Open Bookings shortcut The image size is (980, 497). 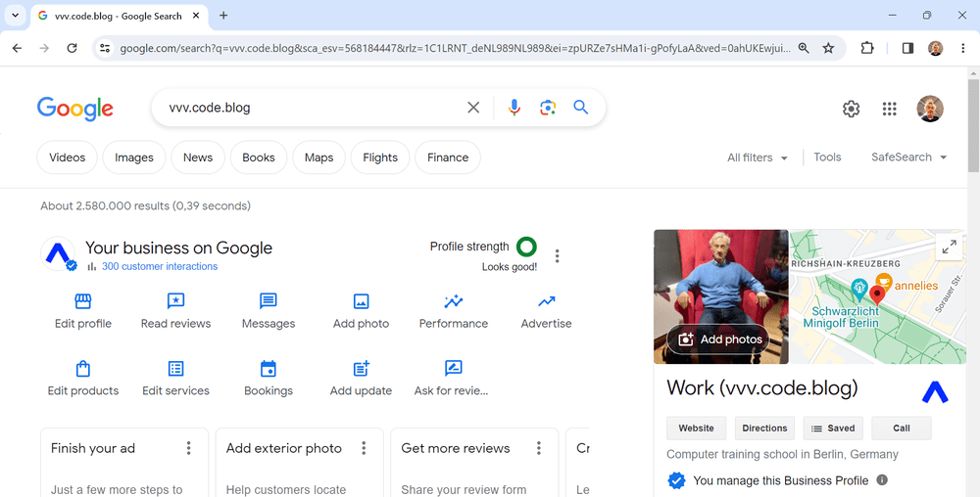pyautogui.click(x=269, y=378)
